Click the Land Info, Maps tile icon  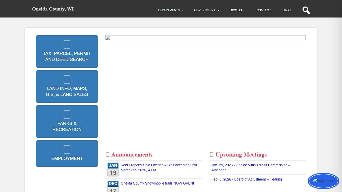point(67,79)
